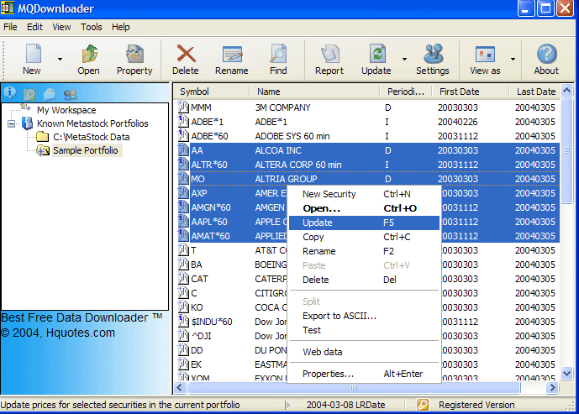Click the chart icon of the $INDU*60 row
The height and width of the screenshot is (414, 579).
[183, 322]
